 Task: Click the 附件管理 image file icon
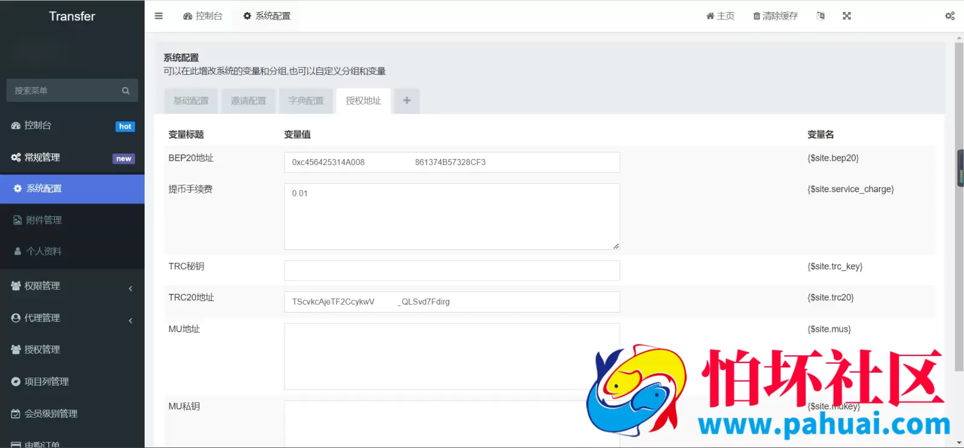(17, 220)
